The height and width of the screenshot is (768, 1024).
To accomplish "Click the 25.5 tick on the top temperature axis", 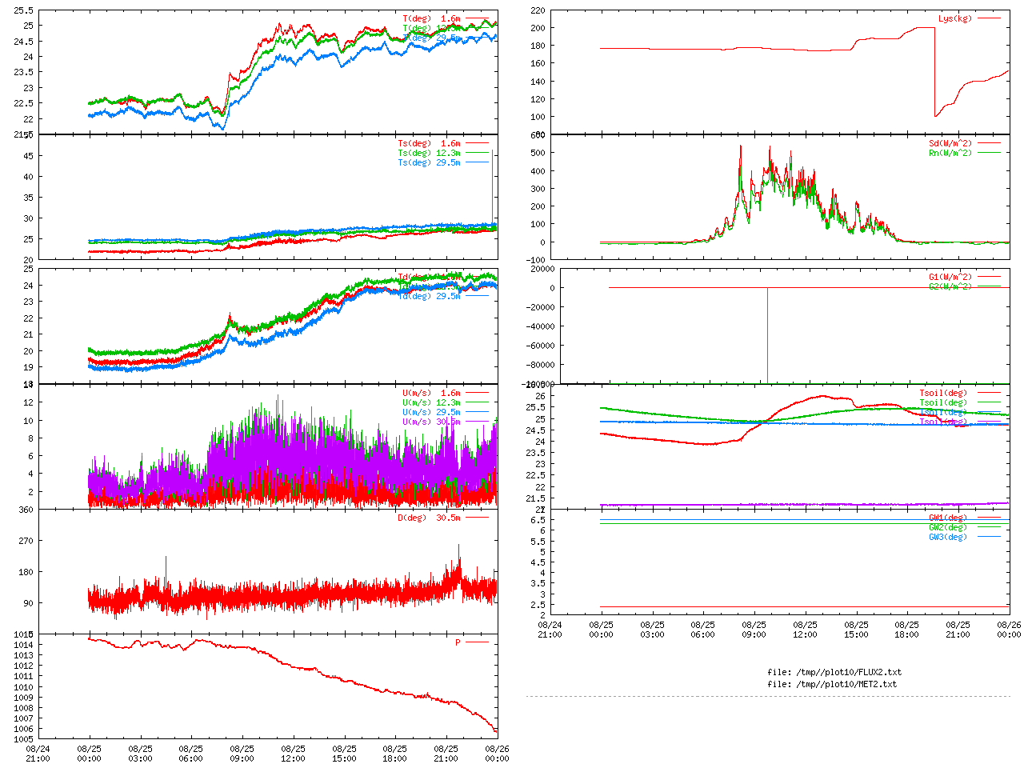I will pos(24,10).
